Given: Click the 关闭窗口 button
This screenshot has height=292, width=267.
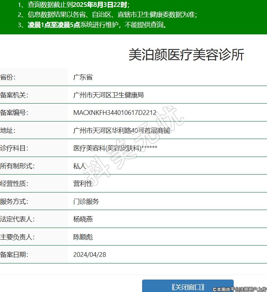Looking at the screenshot, I should click(188, 287).
